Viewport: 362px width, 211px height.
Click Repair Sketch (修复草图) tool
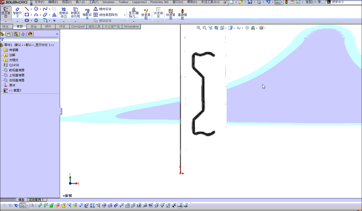146,14
